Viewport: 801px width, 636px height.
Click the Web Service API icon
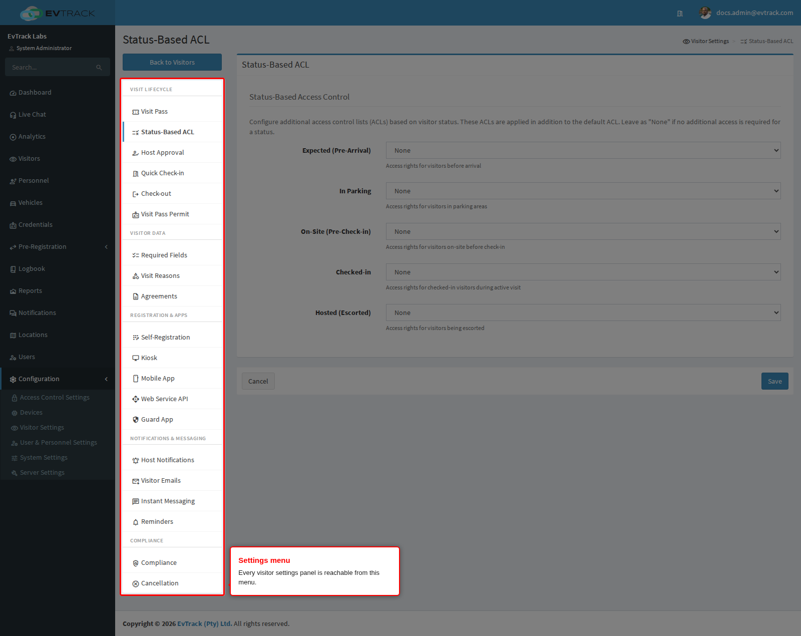[136, 399]
